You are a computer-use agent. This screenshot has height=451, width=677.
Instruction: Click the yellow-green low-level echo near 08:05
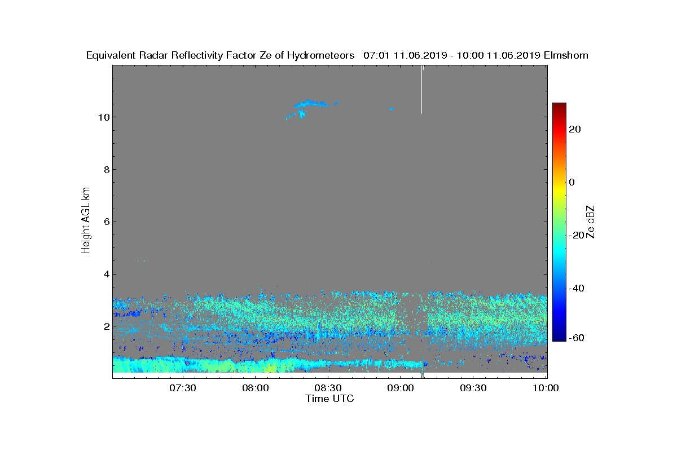point(270,368)
